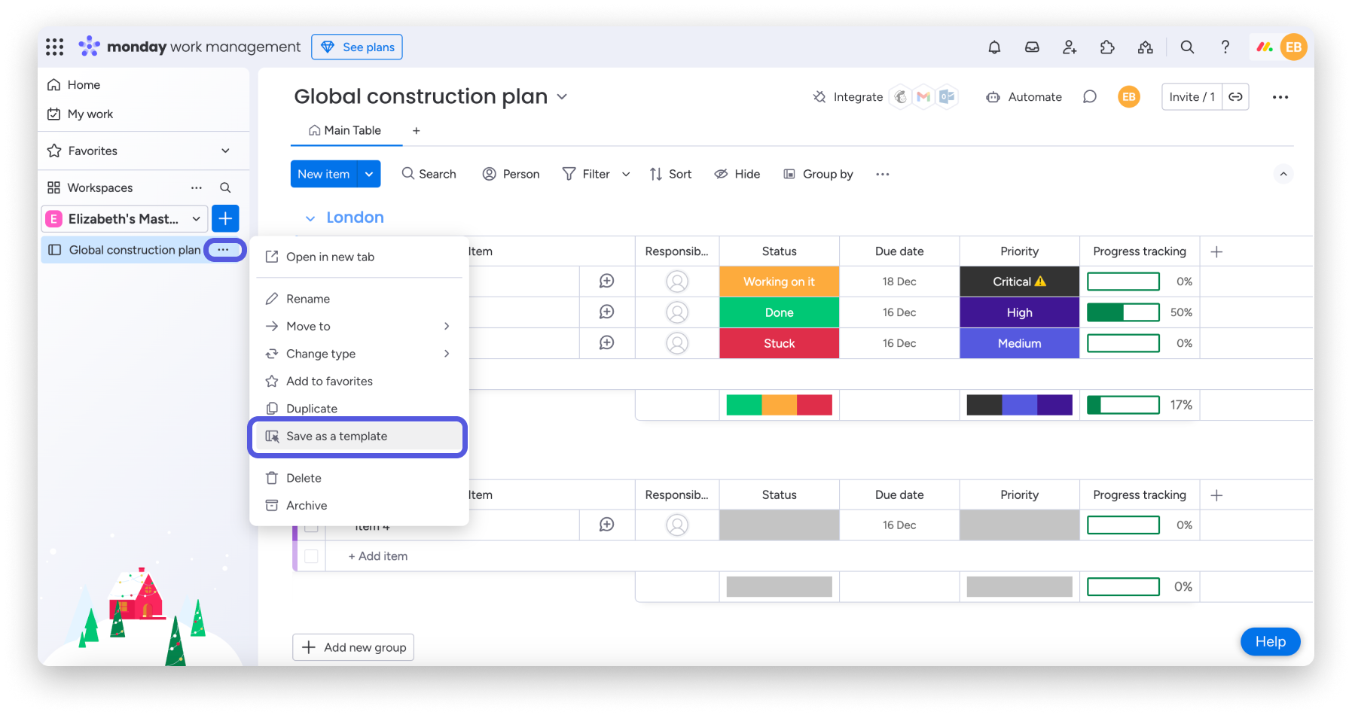Click Automate button

point(1024,96)
